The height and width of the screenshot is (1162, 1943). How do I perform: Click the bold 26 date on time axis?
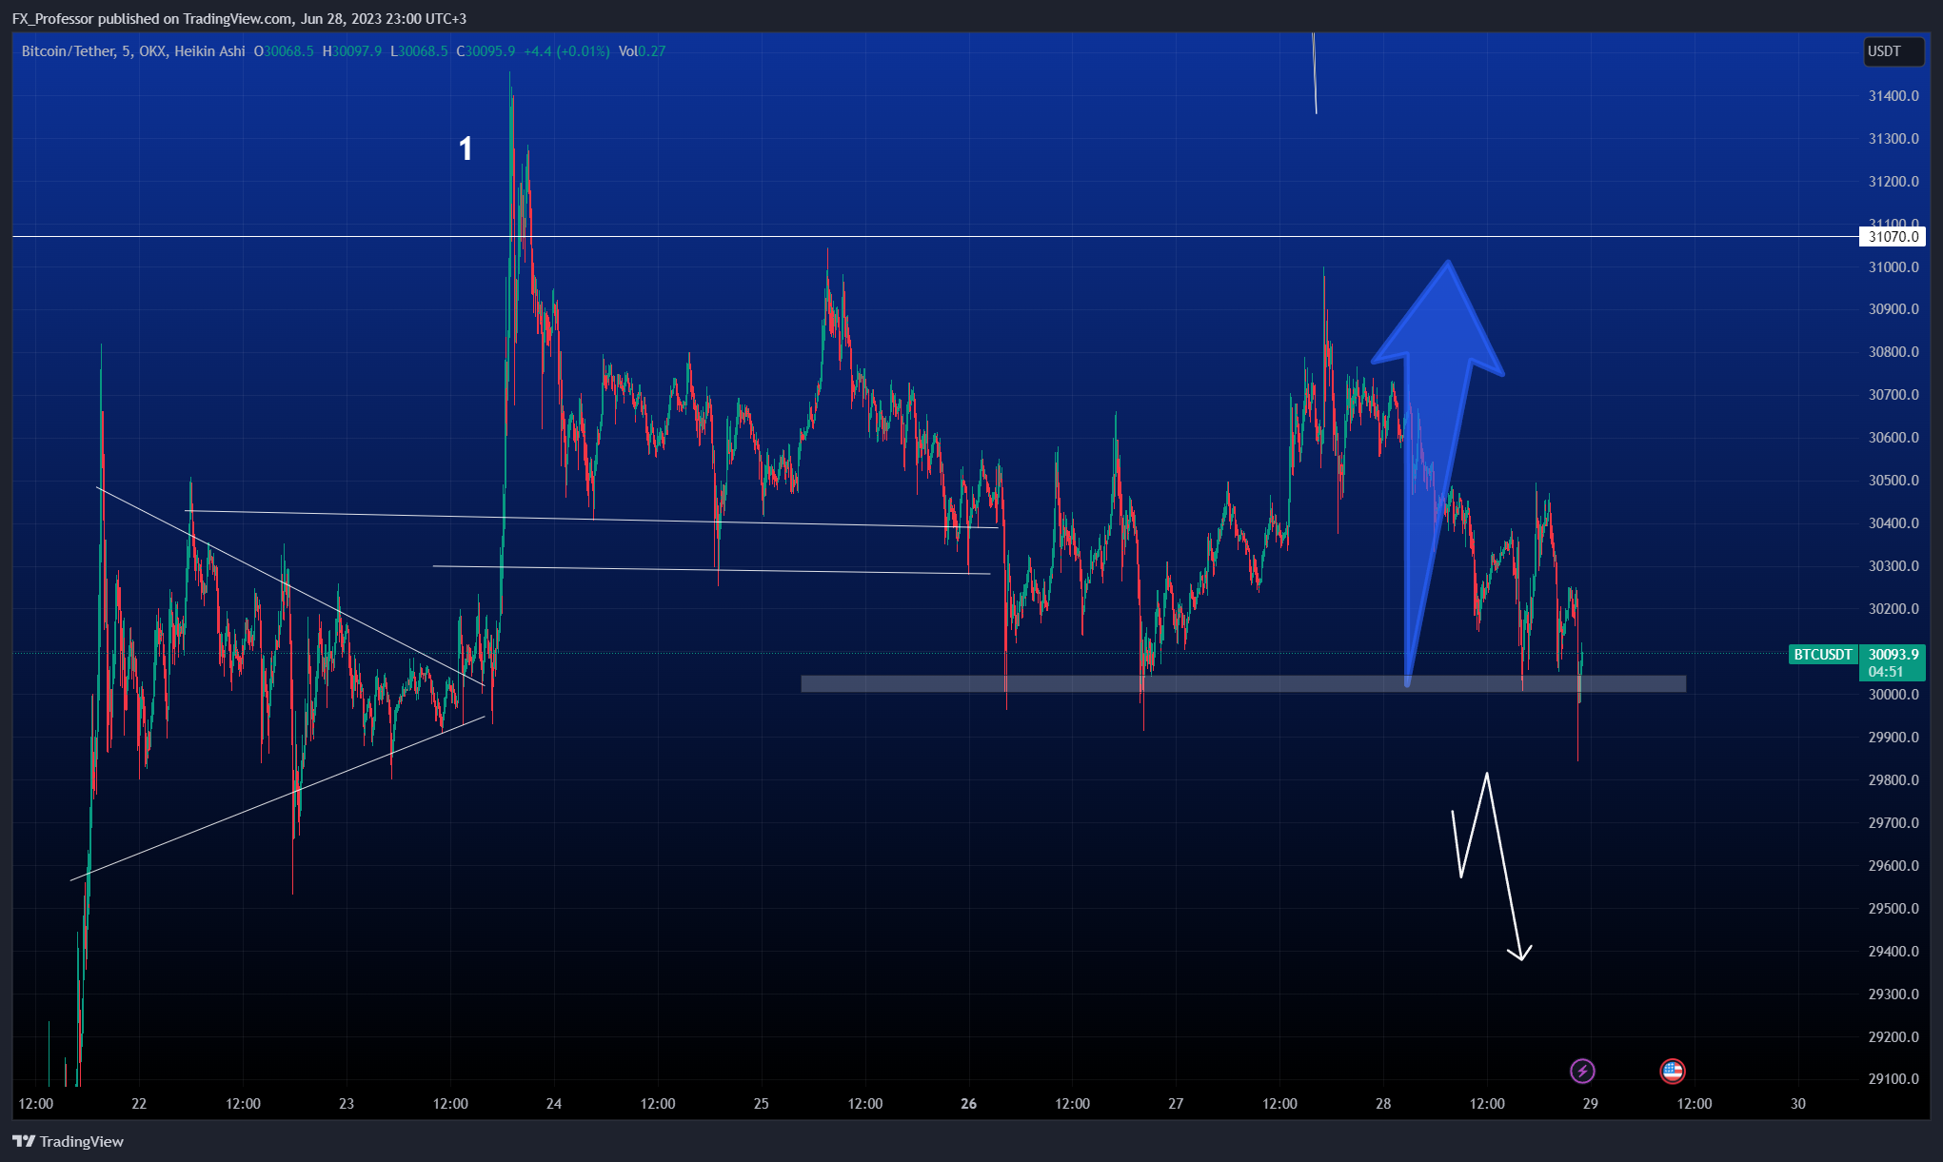pos(968,1104)
